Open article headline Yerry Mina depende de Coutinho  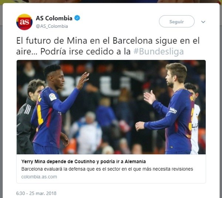(84, 161)
